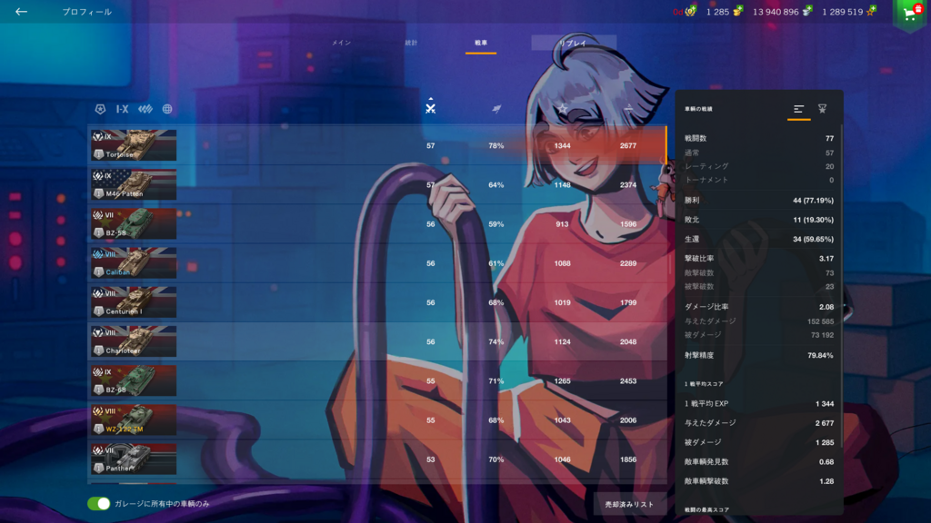
Task: Sort by win rate column icon
Action: click(x=496, y=109)
